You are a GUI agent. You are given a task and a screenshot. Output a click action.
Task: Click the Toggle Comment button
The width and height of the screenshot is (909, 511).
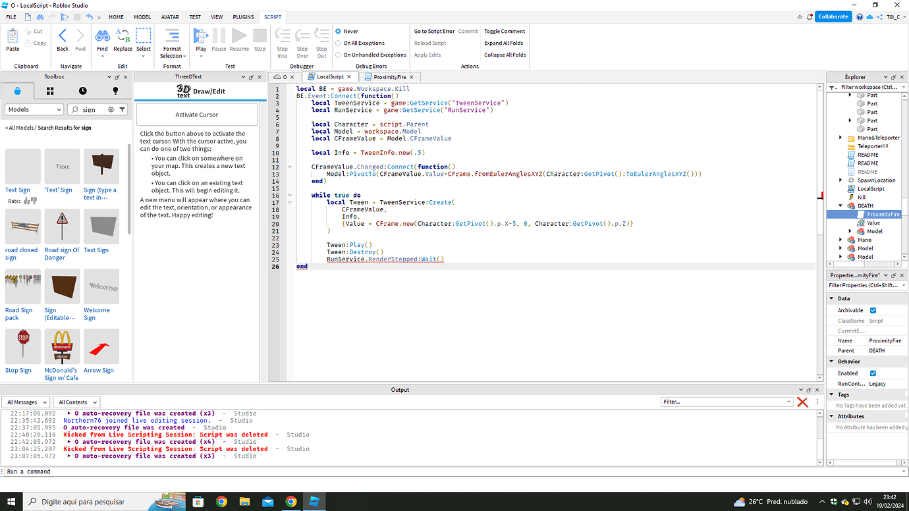pos(504,31)
